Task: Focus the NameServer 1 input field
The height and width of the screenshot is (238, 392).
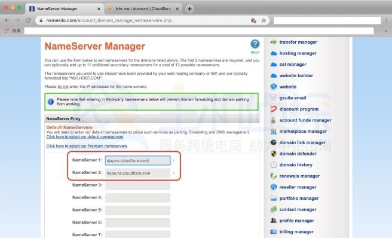Action: coord(138,160)
